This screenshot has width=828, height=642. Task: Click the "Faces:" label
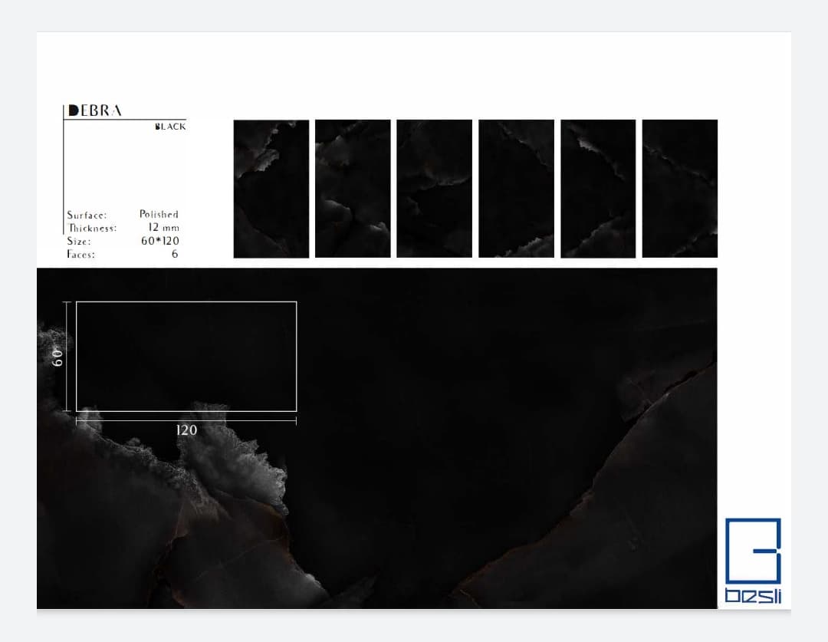click(80, 254)
